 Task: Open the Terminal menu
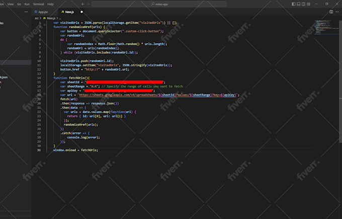pos(38,4)
